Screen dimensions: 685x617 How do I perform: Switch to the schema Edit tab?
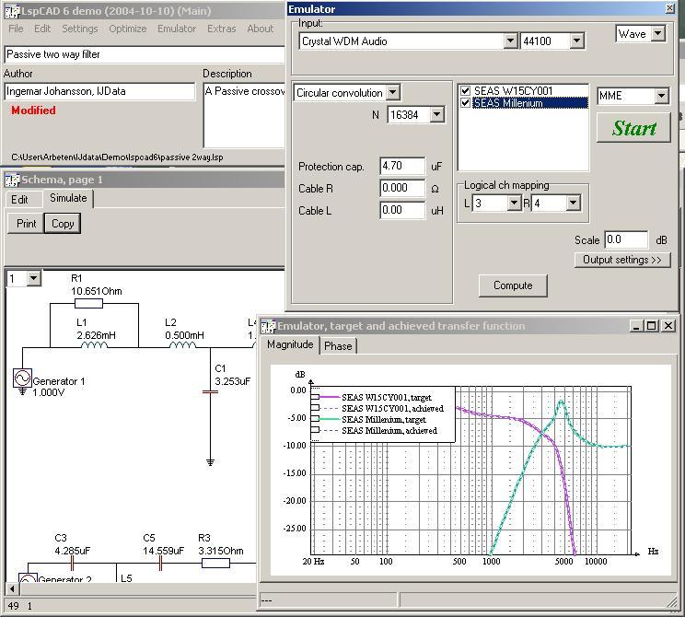tap(19, 200)
